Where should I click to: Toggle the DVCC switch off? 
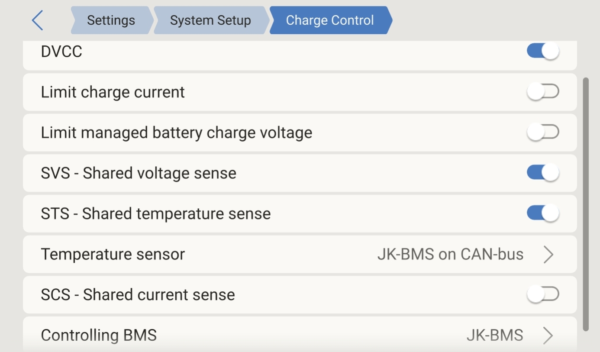[543, 52]
